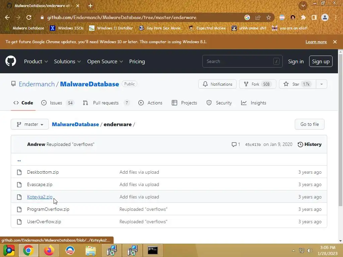The image size is (343, 257).
Task: Click the GitHub search field
Action: coord(243,62)
